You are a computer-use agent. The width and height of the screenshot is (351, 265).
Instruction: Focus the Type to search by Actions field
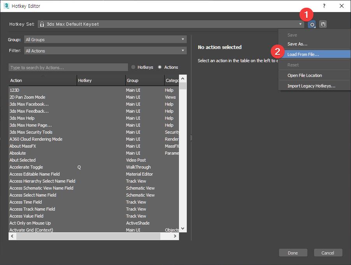tap(68, 68)
